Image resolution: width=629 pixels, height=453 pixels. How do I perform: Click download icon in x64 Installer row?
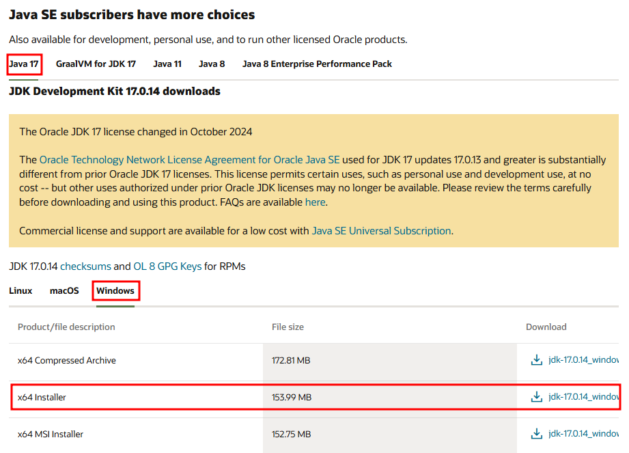536,397
